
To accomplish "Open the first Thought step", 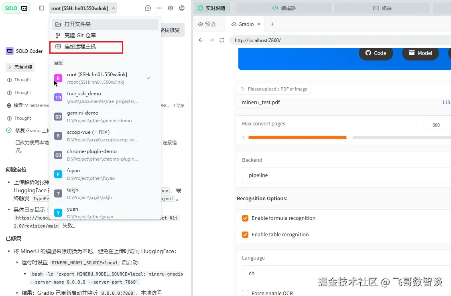I will pos(19,80).
